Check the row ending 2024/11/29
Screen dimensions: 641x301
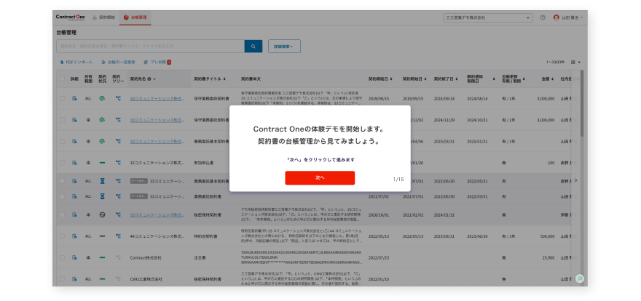coord(62,120)
